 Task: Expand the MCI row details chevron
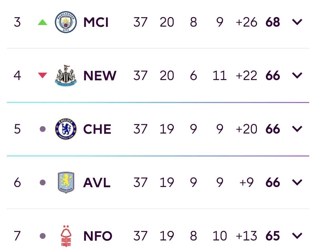pyautogui.click(x=297, y=22)
